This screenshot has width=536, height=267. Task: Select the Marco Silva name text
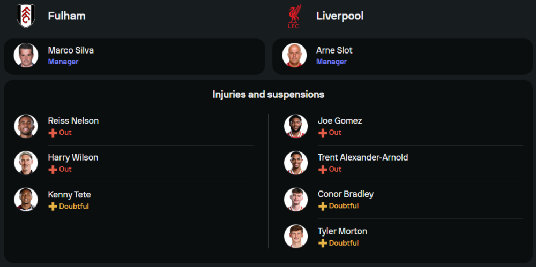point(71,50)
